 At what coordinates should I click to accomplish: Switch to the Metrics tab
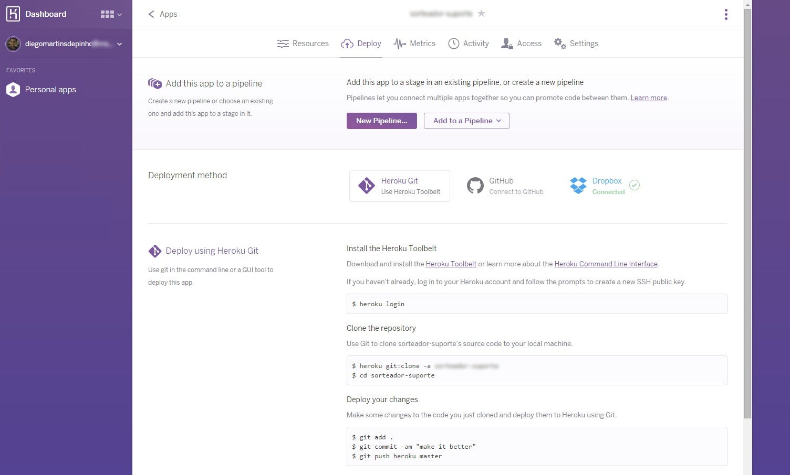414,44
